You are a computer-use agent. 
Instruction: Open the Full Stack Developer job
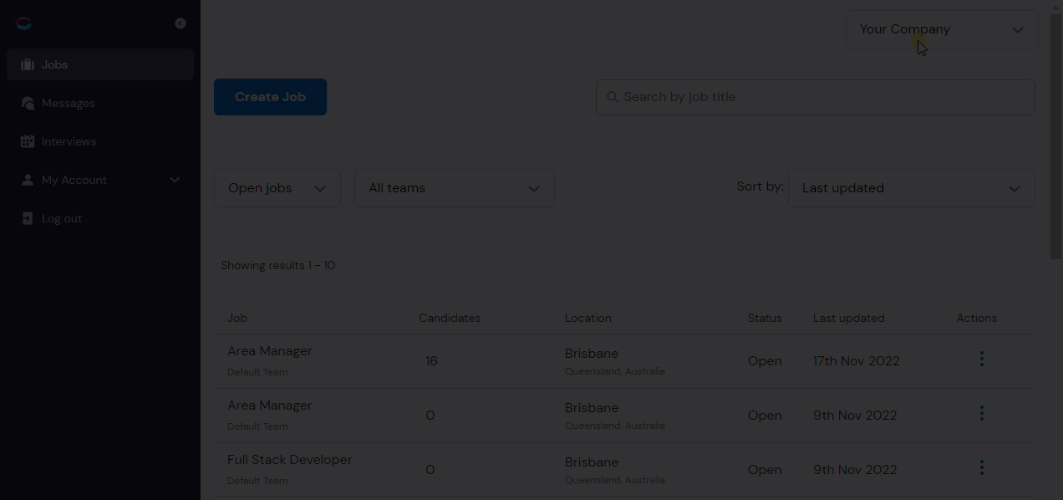pyautogui.click(x=289, y=460)
